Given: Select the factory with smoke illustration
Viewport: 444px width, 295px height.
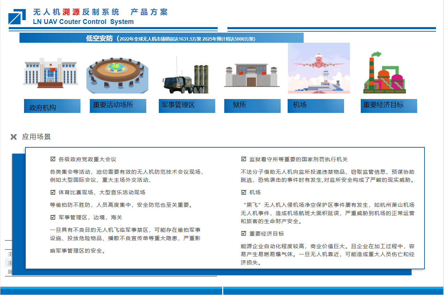Looking at the screenshot, I should [384, 74].
